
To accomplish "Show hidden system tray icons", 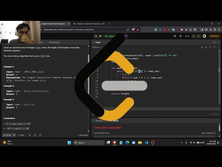I will [x=181, y=143].
